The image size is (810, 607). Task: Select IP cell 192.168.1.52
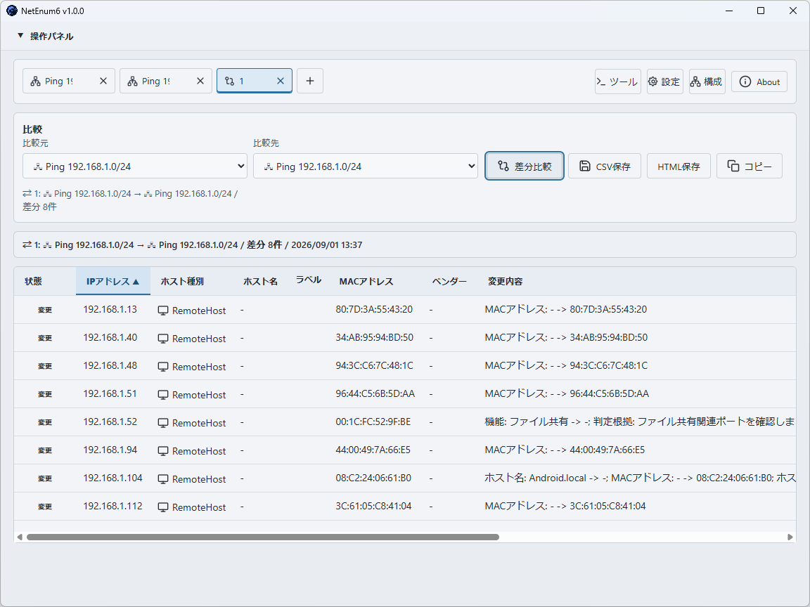tap(110, 422)
